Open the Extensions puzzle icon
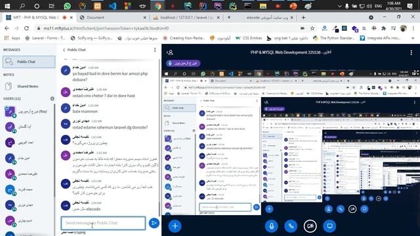420x236 pixels. click(x=383, y=28)
